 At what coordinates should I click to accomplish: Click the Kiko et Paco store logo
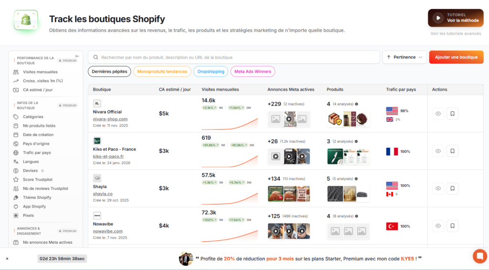tap(97, 140)
